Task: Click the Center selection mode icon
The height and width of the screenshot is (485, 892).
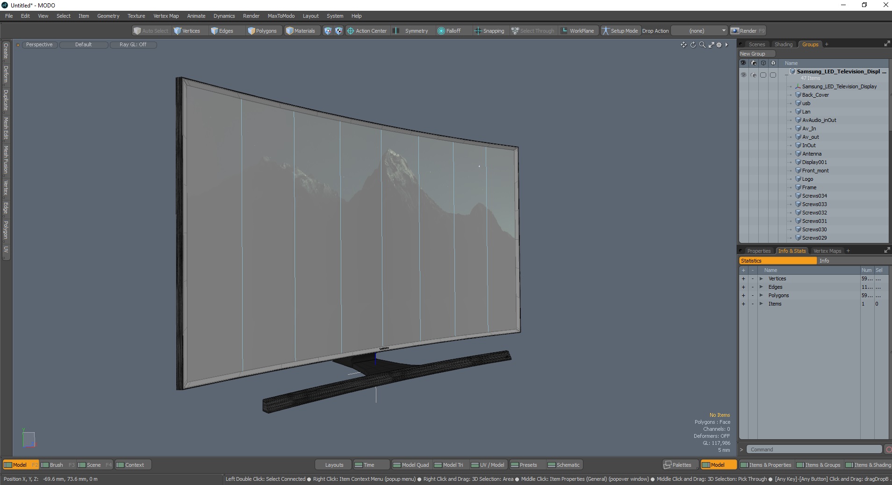Action: click(x=338, y=31)
